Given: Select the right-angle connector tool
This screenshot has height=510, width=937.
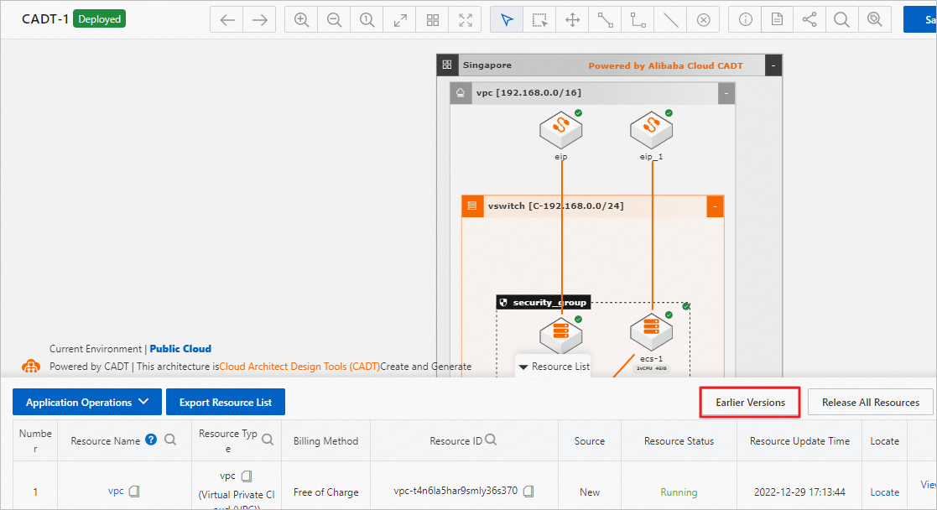Looking at the screenshot, I should coord(638,20).
